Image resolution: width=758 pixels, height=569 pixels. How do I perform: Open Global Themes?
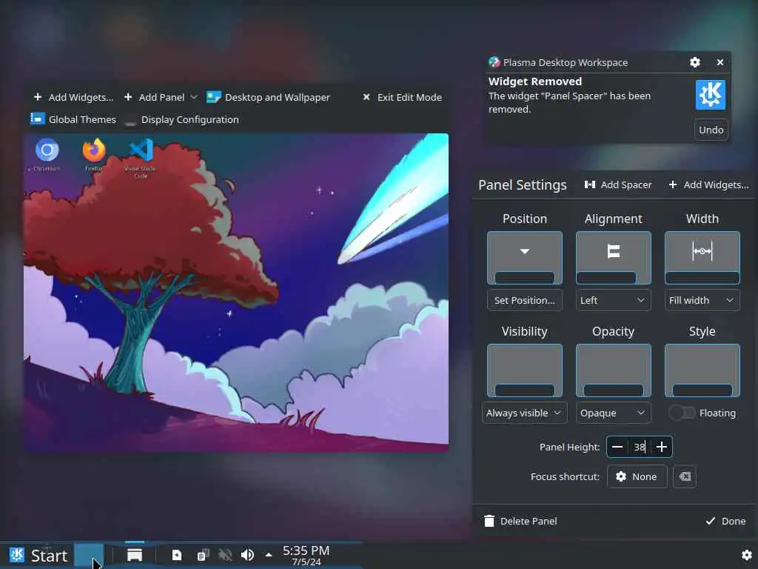(73, 119)
